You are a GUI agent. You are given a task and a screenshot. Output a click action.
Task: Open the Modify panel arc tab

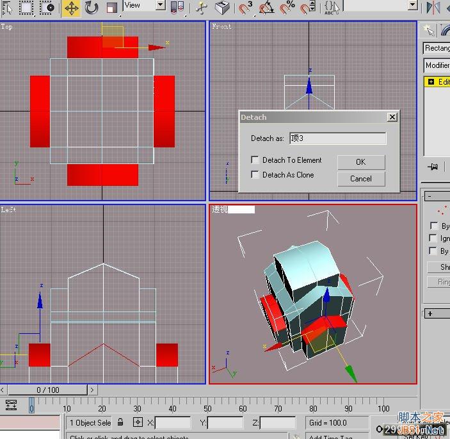[x=445, y=30]
